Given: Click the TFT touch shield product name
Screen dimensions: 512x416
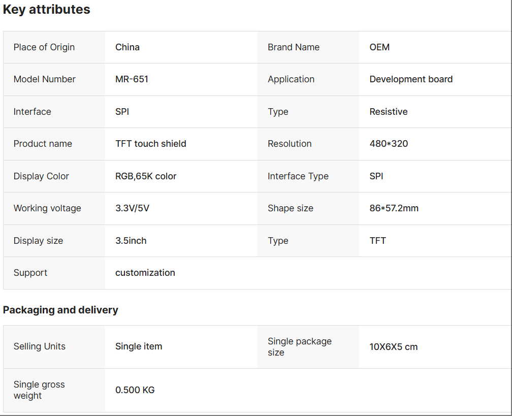Looking at the screenshot, I should [x=151, y=144].
